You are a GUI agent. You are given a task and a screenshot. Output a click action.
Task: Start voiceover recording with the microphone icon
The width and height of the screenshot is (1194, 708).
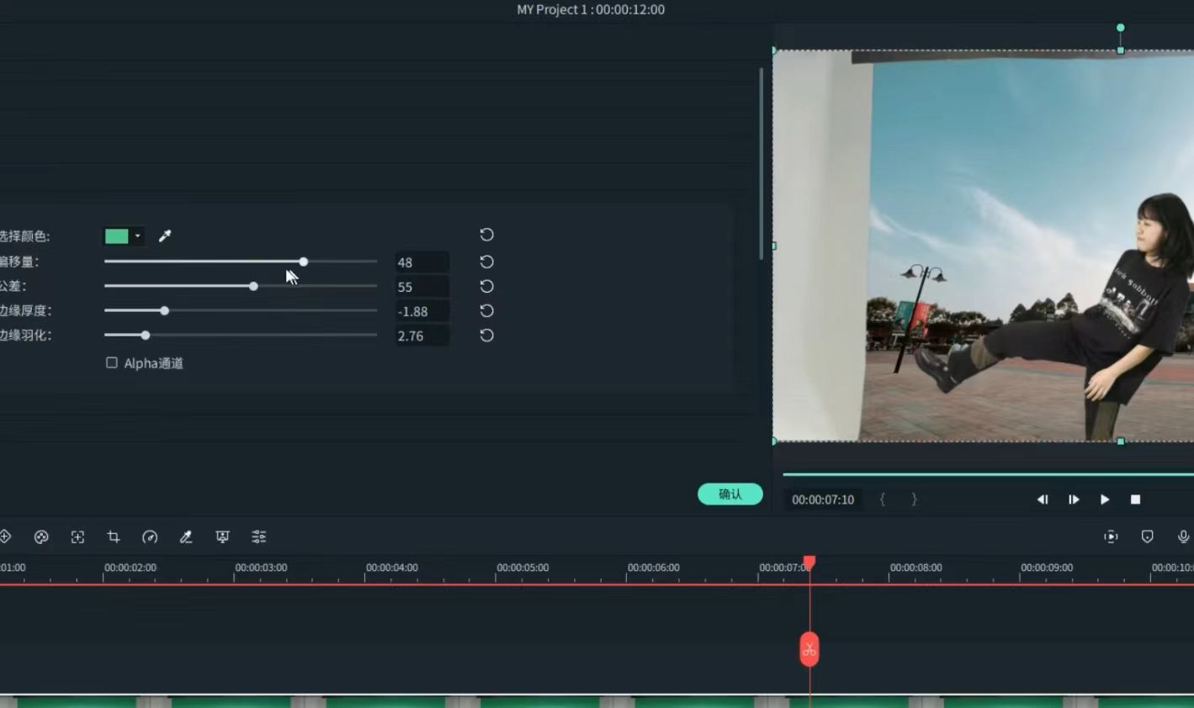tap(1183, 536)
